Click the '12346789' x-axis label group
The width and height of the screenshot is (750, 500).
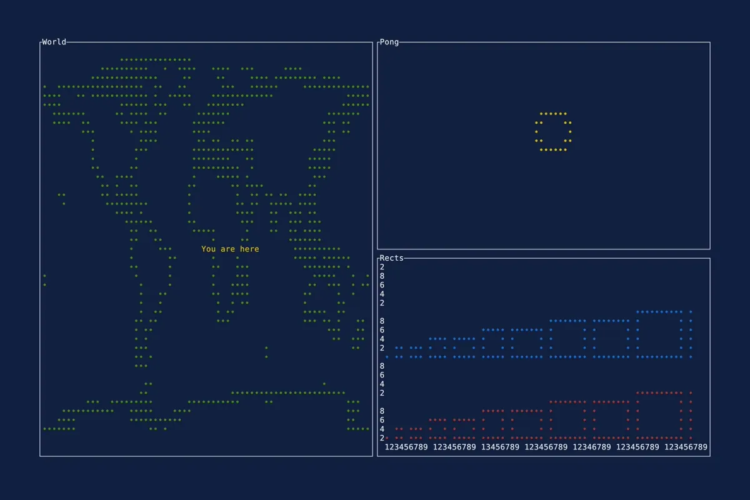592,447
